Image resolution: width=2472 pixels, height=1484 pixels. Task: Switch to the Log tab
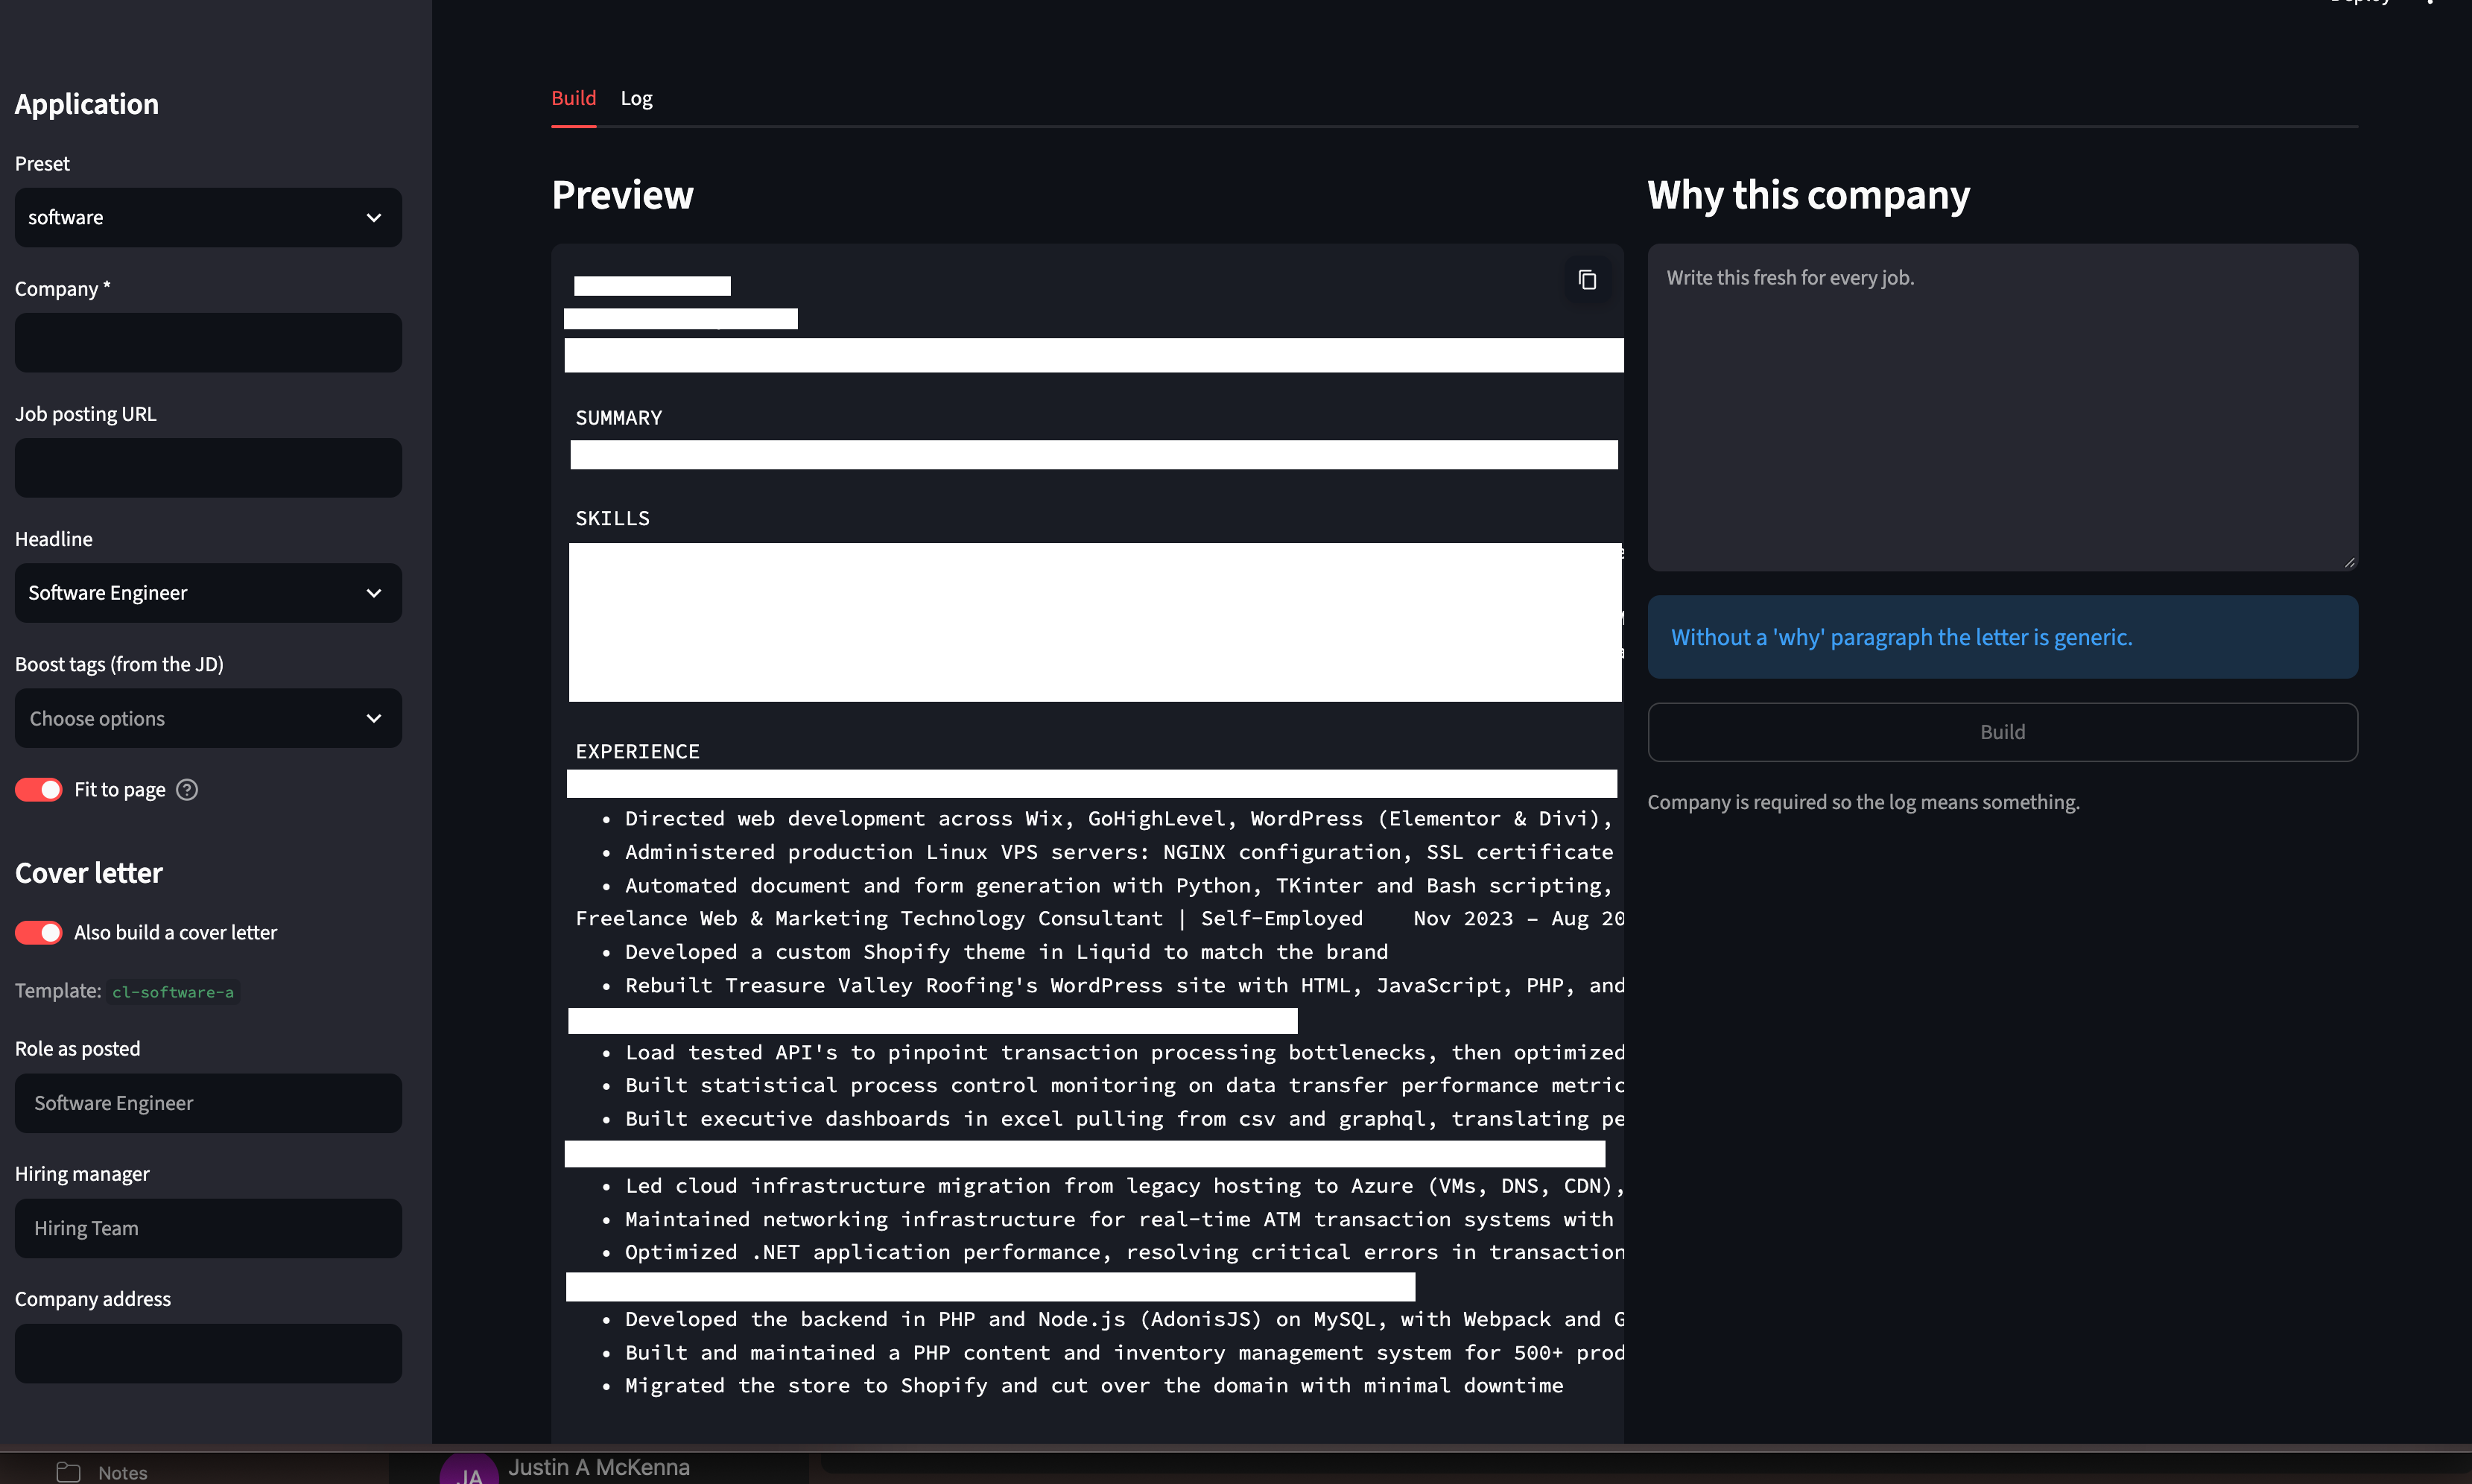636,98
